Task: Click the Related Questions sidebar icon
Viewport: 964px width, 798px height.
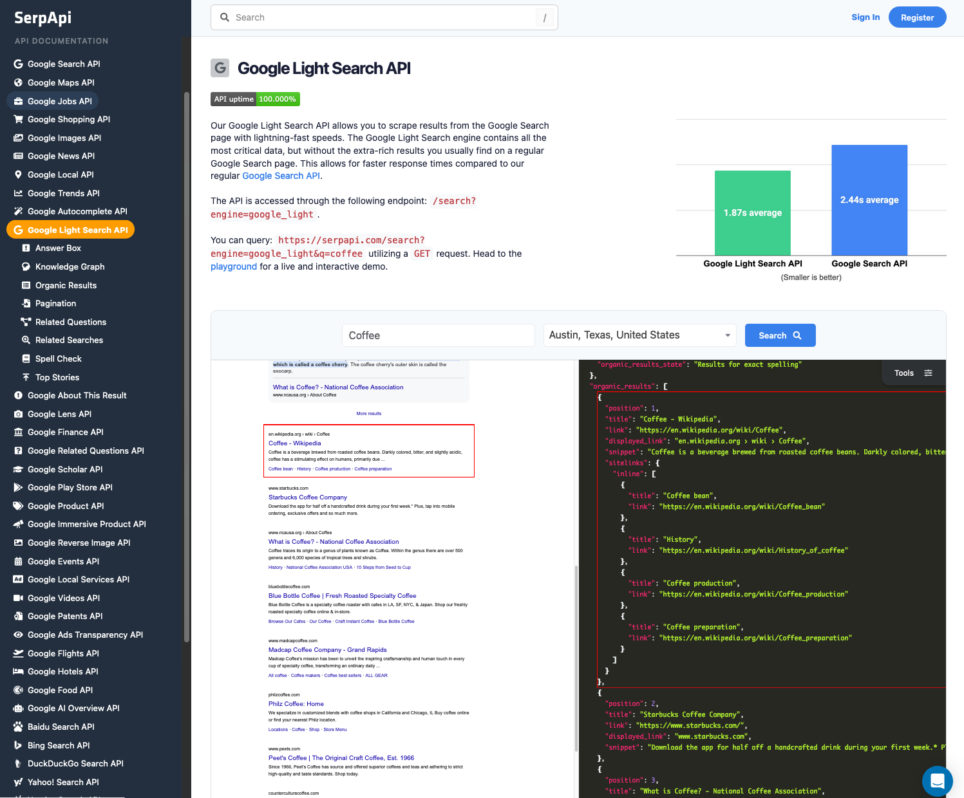Action: tap(26, 322)
